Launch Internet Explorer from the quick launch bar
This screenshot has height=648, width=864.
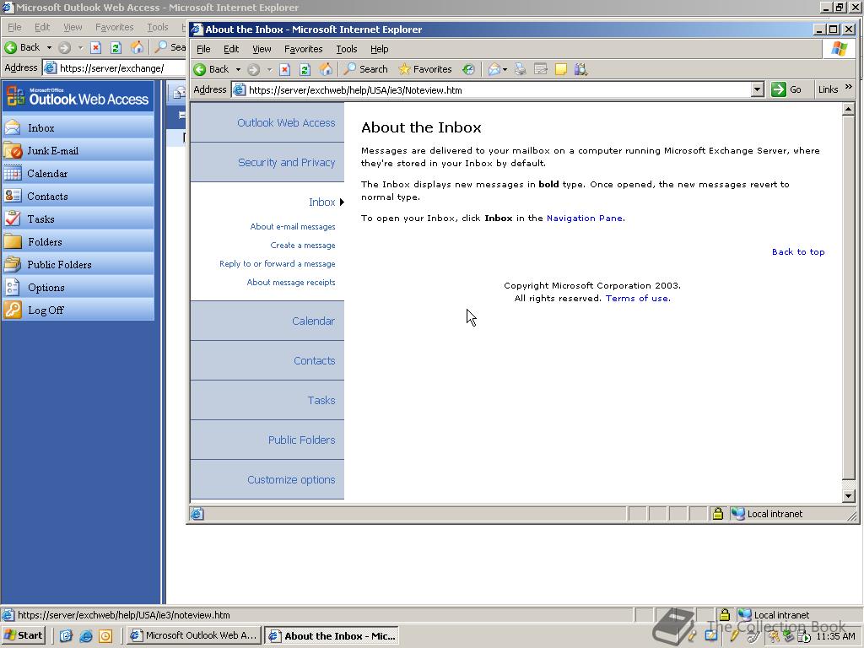85,636
